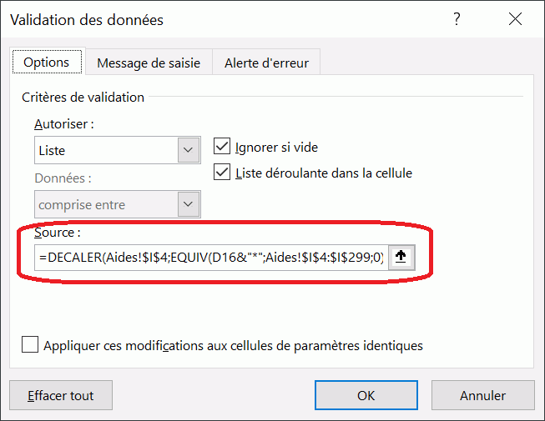Image resolution: width=545 pixels, height=421 pixels.
Task: Click the Annuler button
Action: [x=482, y=395]
